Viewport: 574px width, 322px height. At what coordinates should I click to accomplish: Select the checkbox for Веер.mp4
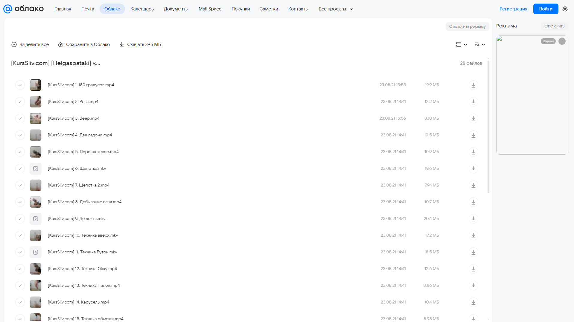pos(20,118)
